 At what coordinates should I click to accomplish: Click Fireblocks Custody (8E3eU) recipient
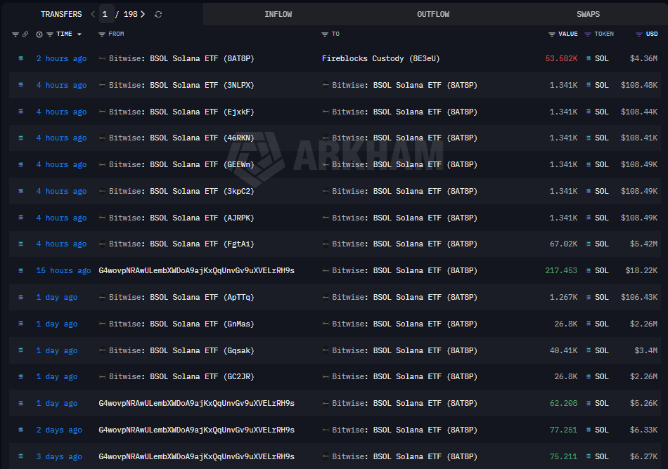pyautogui.click(x=381, y=58)
